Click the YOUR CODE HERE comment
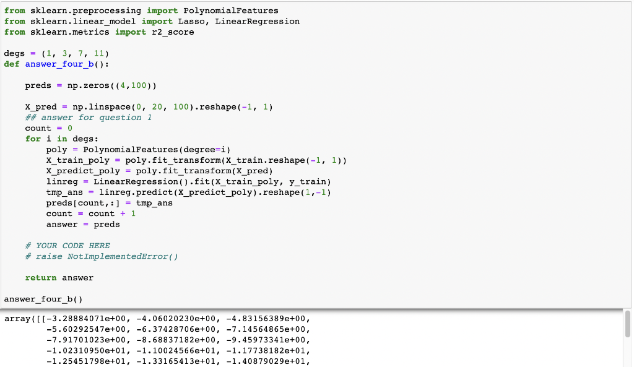Viewport: 634px width, 367px height. point(68,246)
